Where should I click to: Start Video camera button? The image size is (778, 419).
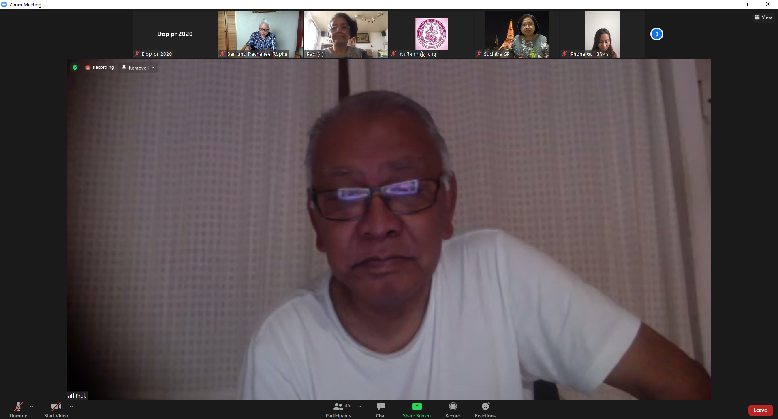tap(56, 410)
